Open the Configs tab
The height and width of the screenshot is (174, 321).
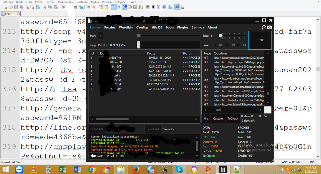point(142,27)
